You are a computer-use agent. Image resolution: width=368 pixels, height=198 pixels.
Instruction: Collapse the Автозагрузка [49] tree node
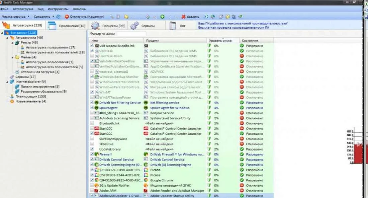(x=7, y=38)
